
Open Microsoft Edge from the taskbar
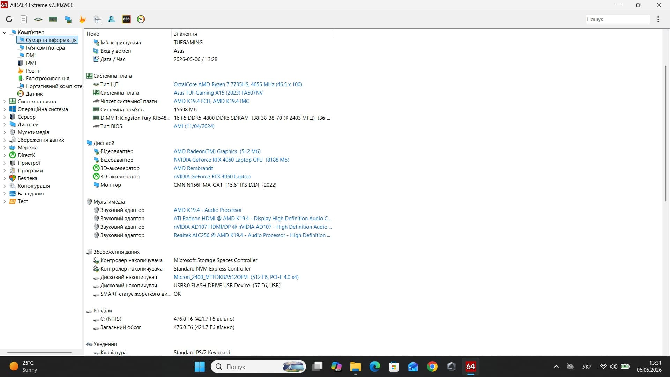(374, 367)
